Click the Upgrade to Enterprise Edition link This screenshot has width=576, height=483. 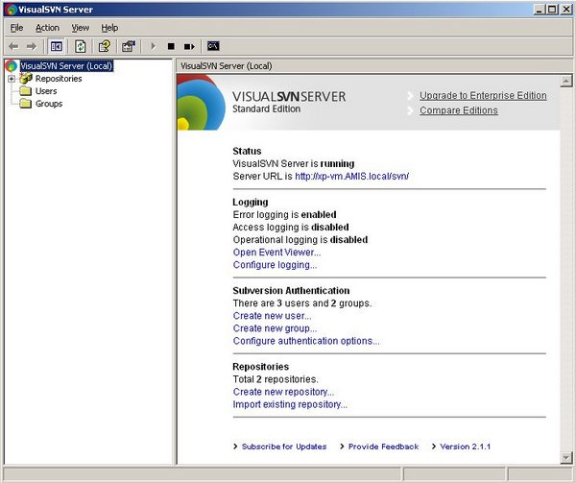click(483, 96)
